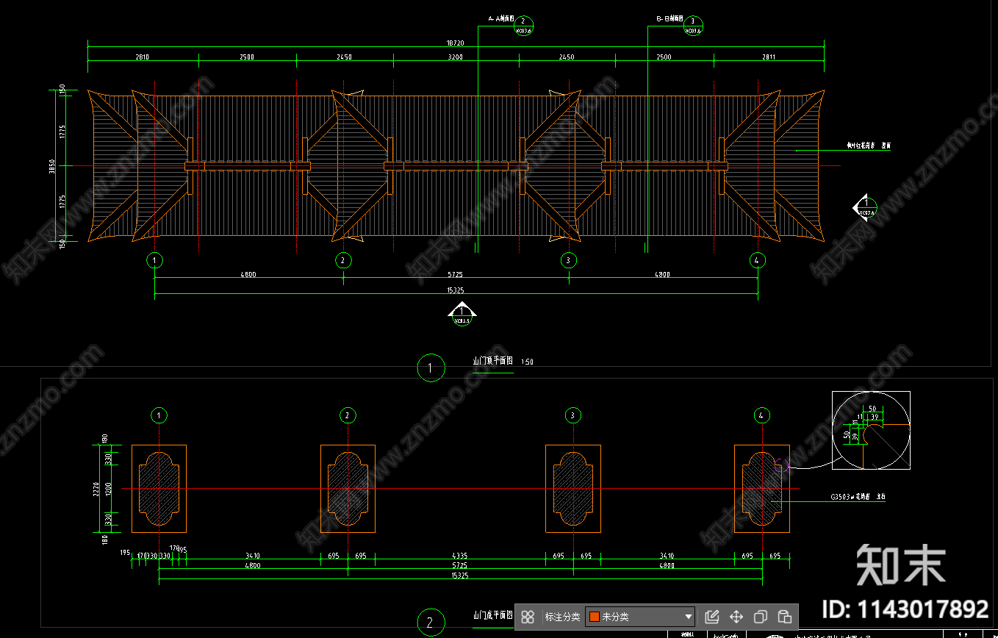The width and height of the screenshot is (998, 638).
Task: Select the dimension text 4335
Action: tap(459, 556)
